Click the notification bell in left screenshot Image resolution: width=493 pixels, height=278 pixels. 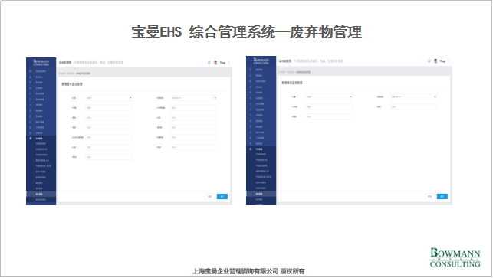tap(209, 63)
